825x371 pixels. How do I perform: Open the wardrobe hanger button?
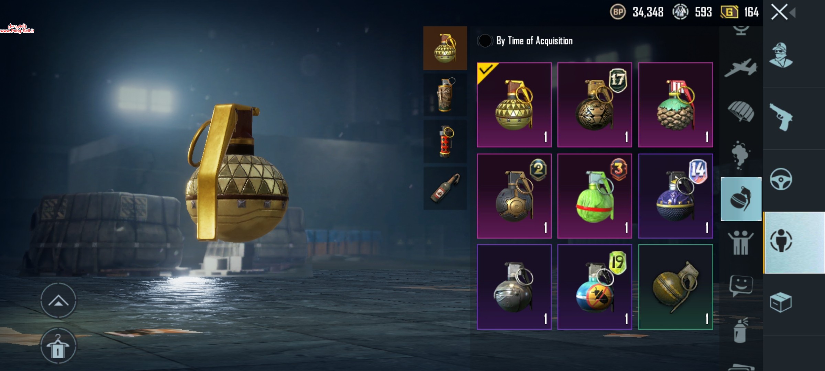[58, 346]
